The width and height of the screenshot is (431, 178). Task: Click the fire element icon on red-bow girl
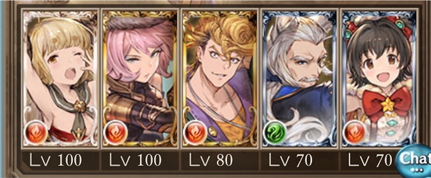click(x=354, y=133)
